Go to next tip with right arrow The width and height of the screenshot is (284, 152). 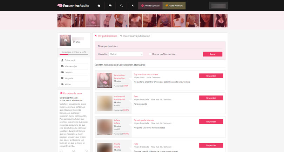(86, 151)
